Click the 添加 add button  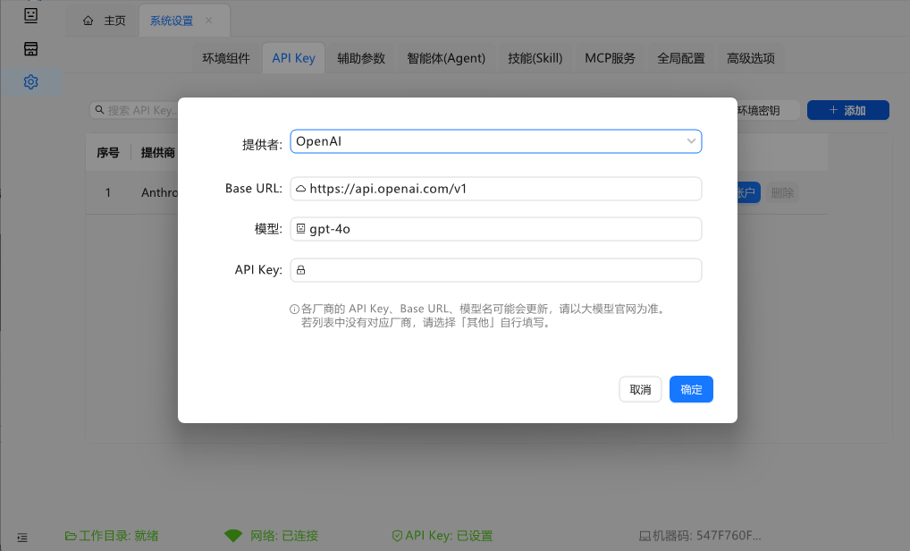coord(847,110)
